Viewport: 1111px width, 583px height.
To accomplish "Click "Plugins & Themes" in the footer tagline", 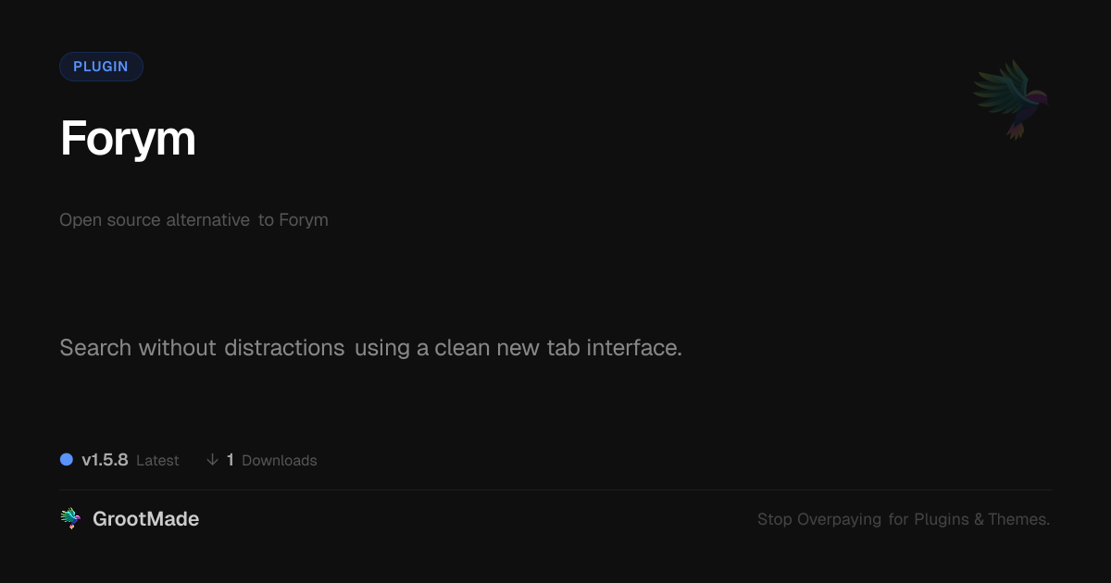I will click(x=981, y=519).
